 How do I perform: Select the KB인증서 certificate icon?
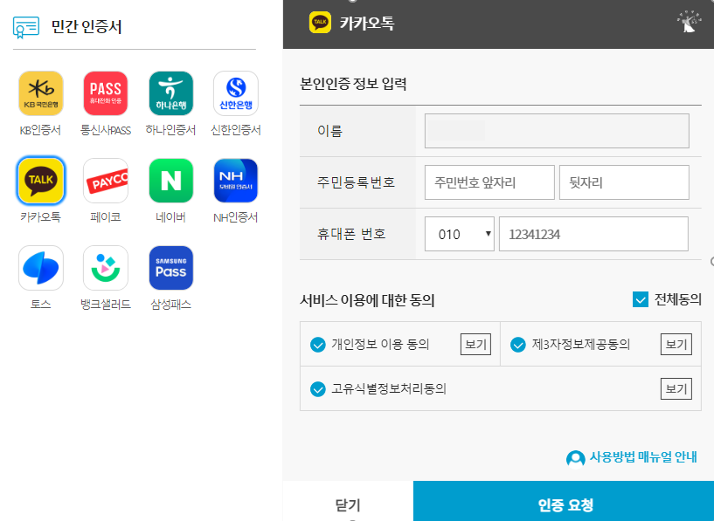(40, 93)
